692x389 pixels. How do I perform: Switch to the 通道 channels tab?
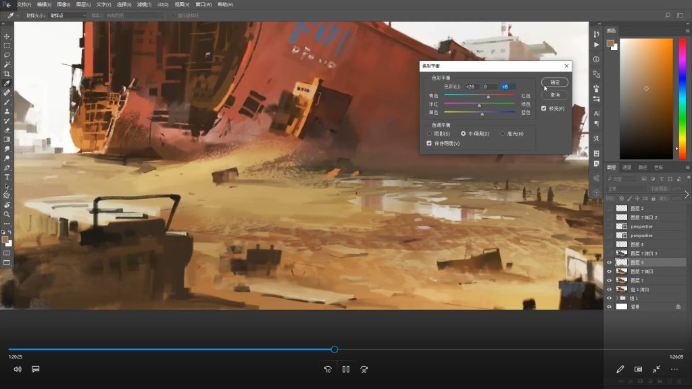click(627, 167)
